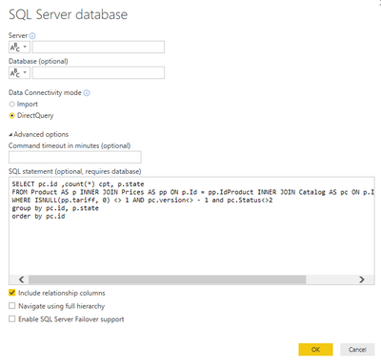Click the 'FROM Product AS p INNER JOIN' line

pos(193,192)
